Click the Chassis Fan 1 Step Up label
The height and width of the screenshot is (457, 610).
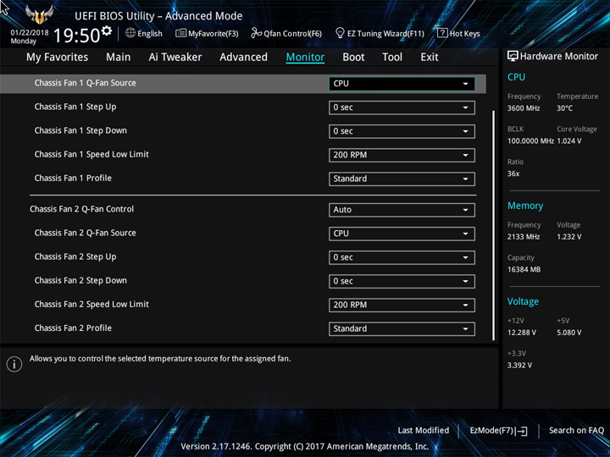point(75,107)
